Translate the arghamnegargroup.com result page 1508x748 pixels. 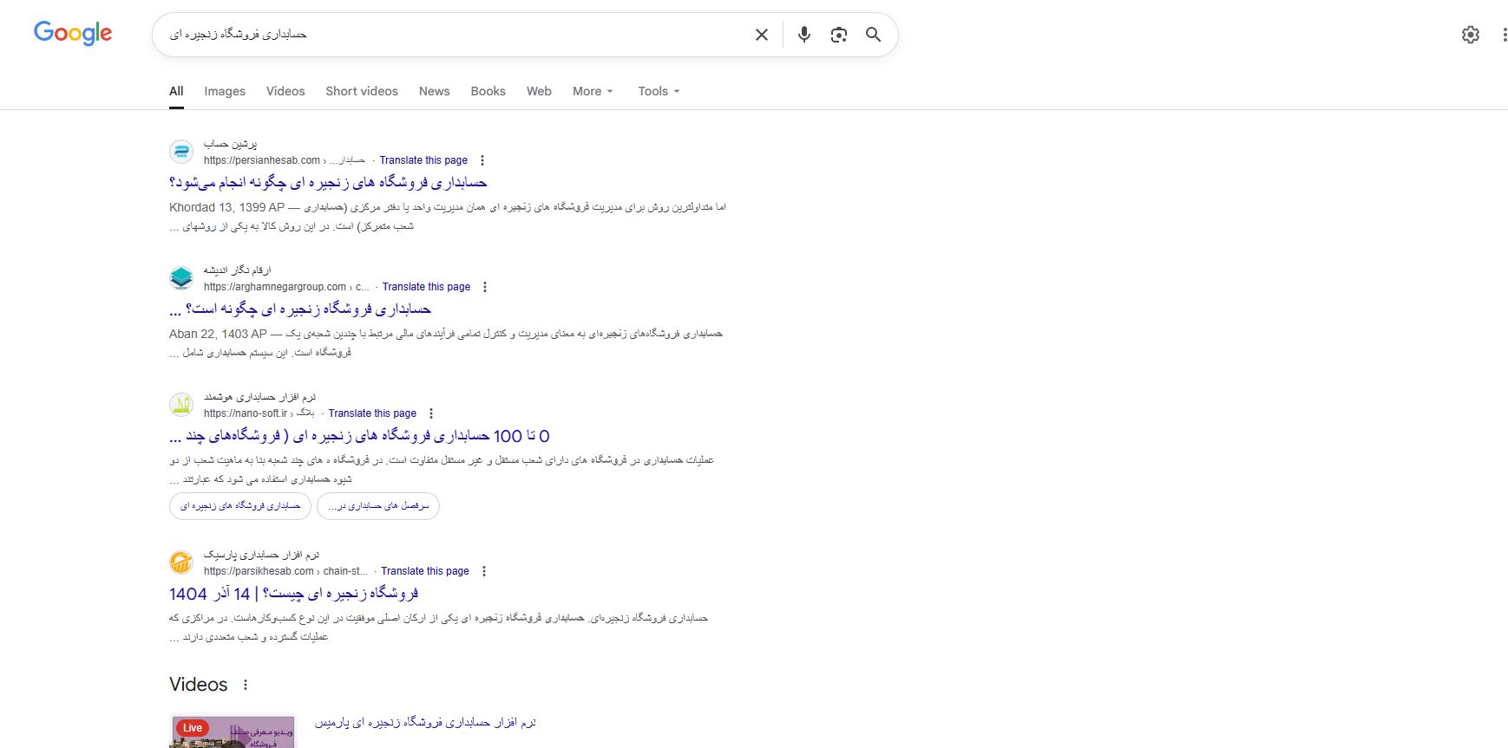pos(426,287)
